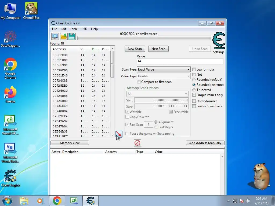The height and width of the screenshot is (206, 275).
Task: Open Cheat Engine desktop shortcut
Action: tap(10, 178)
